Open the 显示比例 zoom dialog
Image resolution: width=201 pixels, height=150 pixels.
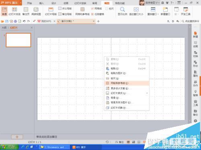coord(122,11)
